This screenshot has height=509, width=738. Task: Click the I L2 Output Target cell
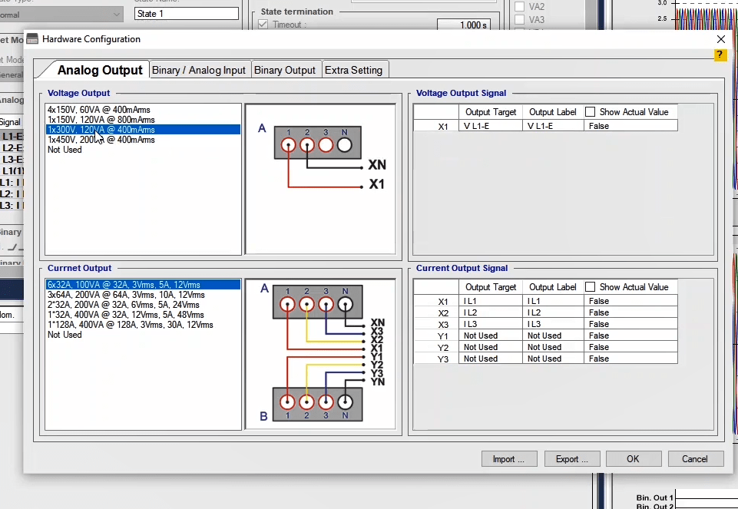coord(491,312)
